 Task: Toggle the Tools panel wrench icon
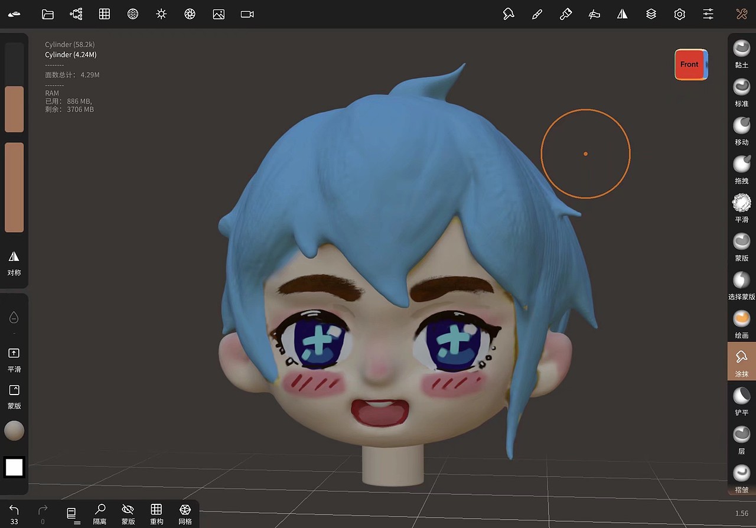(x=742, y=14)
